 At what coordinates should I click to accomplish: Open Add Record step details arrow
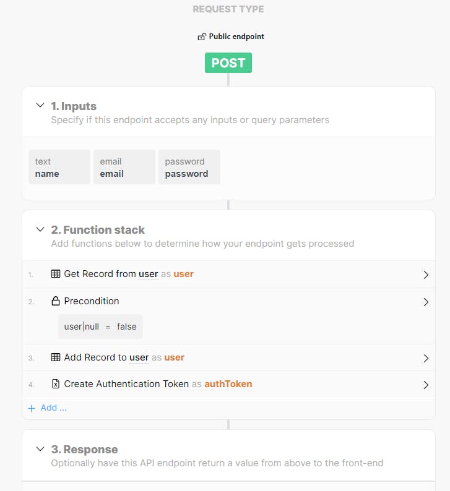coord(426,358)
